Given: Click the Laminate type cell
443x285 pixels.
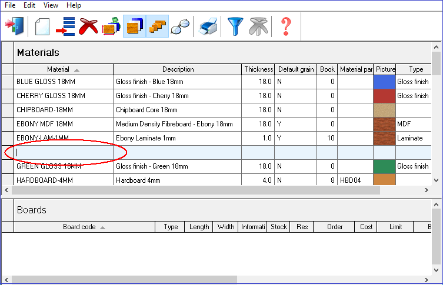Looking at the screenshot, I should [x=414, y=138].
